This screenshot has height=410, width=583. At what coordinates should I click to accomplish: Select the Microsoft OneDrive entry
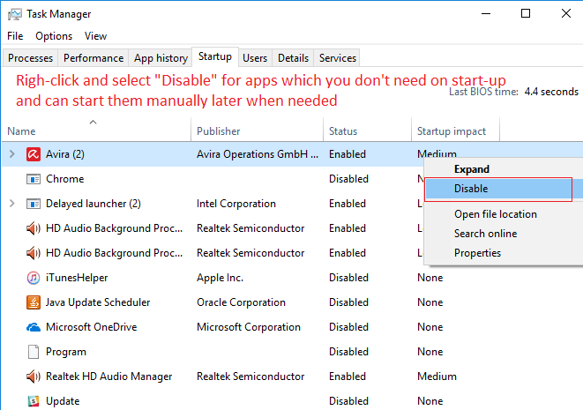pos(92,327)
